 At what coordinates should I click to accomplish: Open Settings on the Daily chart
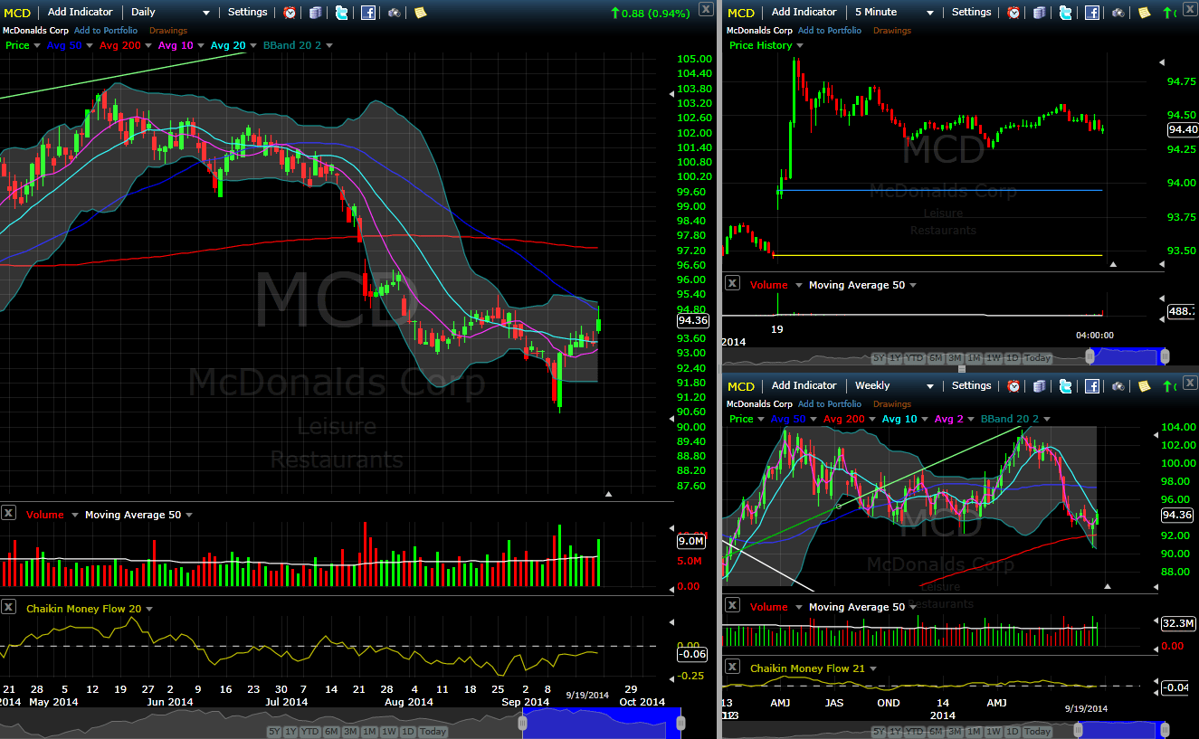click(247, 13)
